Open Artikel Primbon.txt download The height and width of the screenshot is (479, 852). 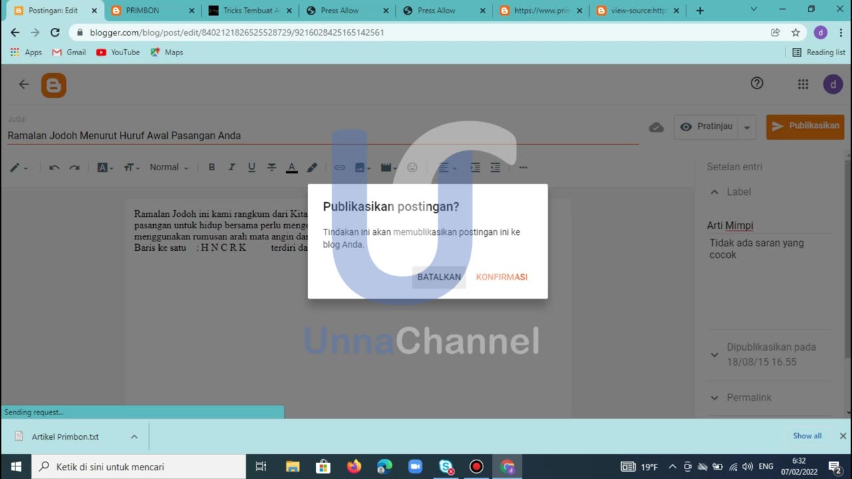[x=65, y=437]
